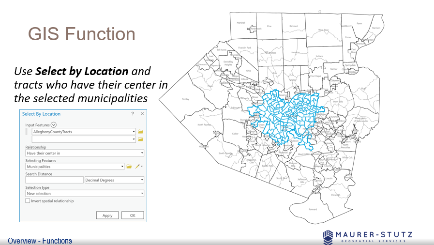Click the Collier label on map

pyautogui.click(x=235, y=134)
